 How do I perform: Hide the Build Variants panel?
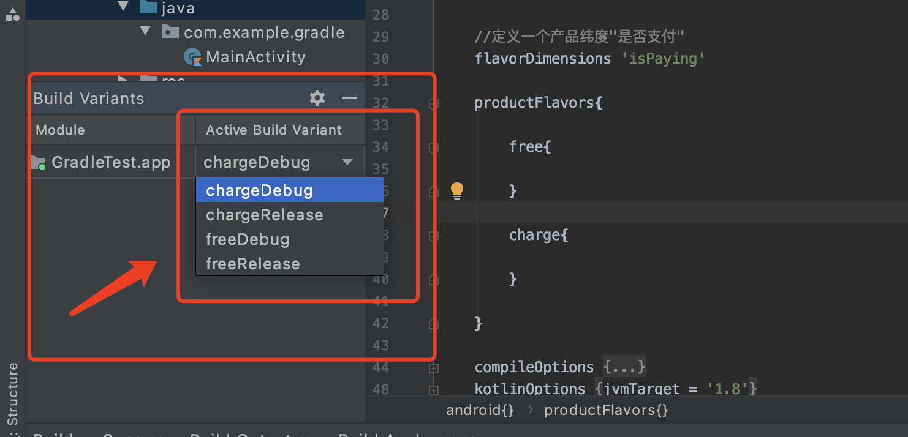click(349, 98)
